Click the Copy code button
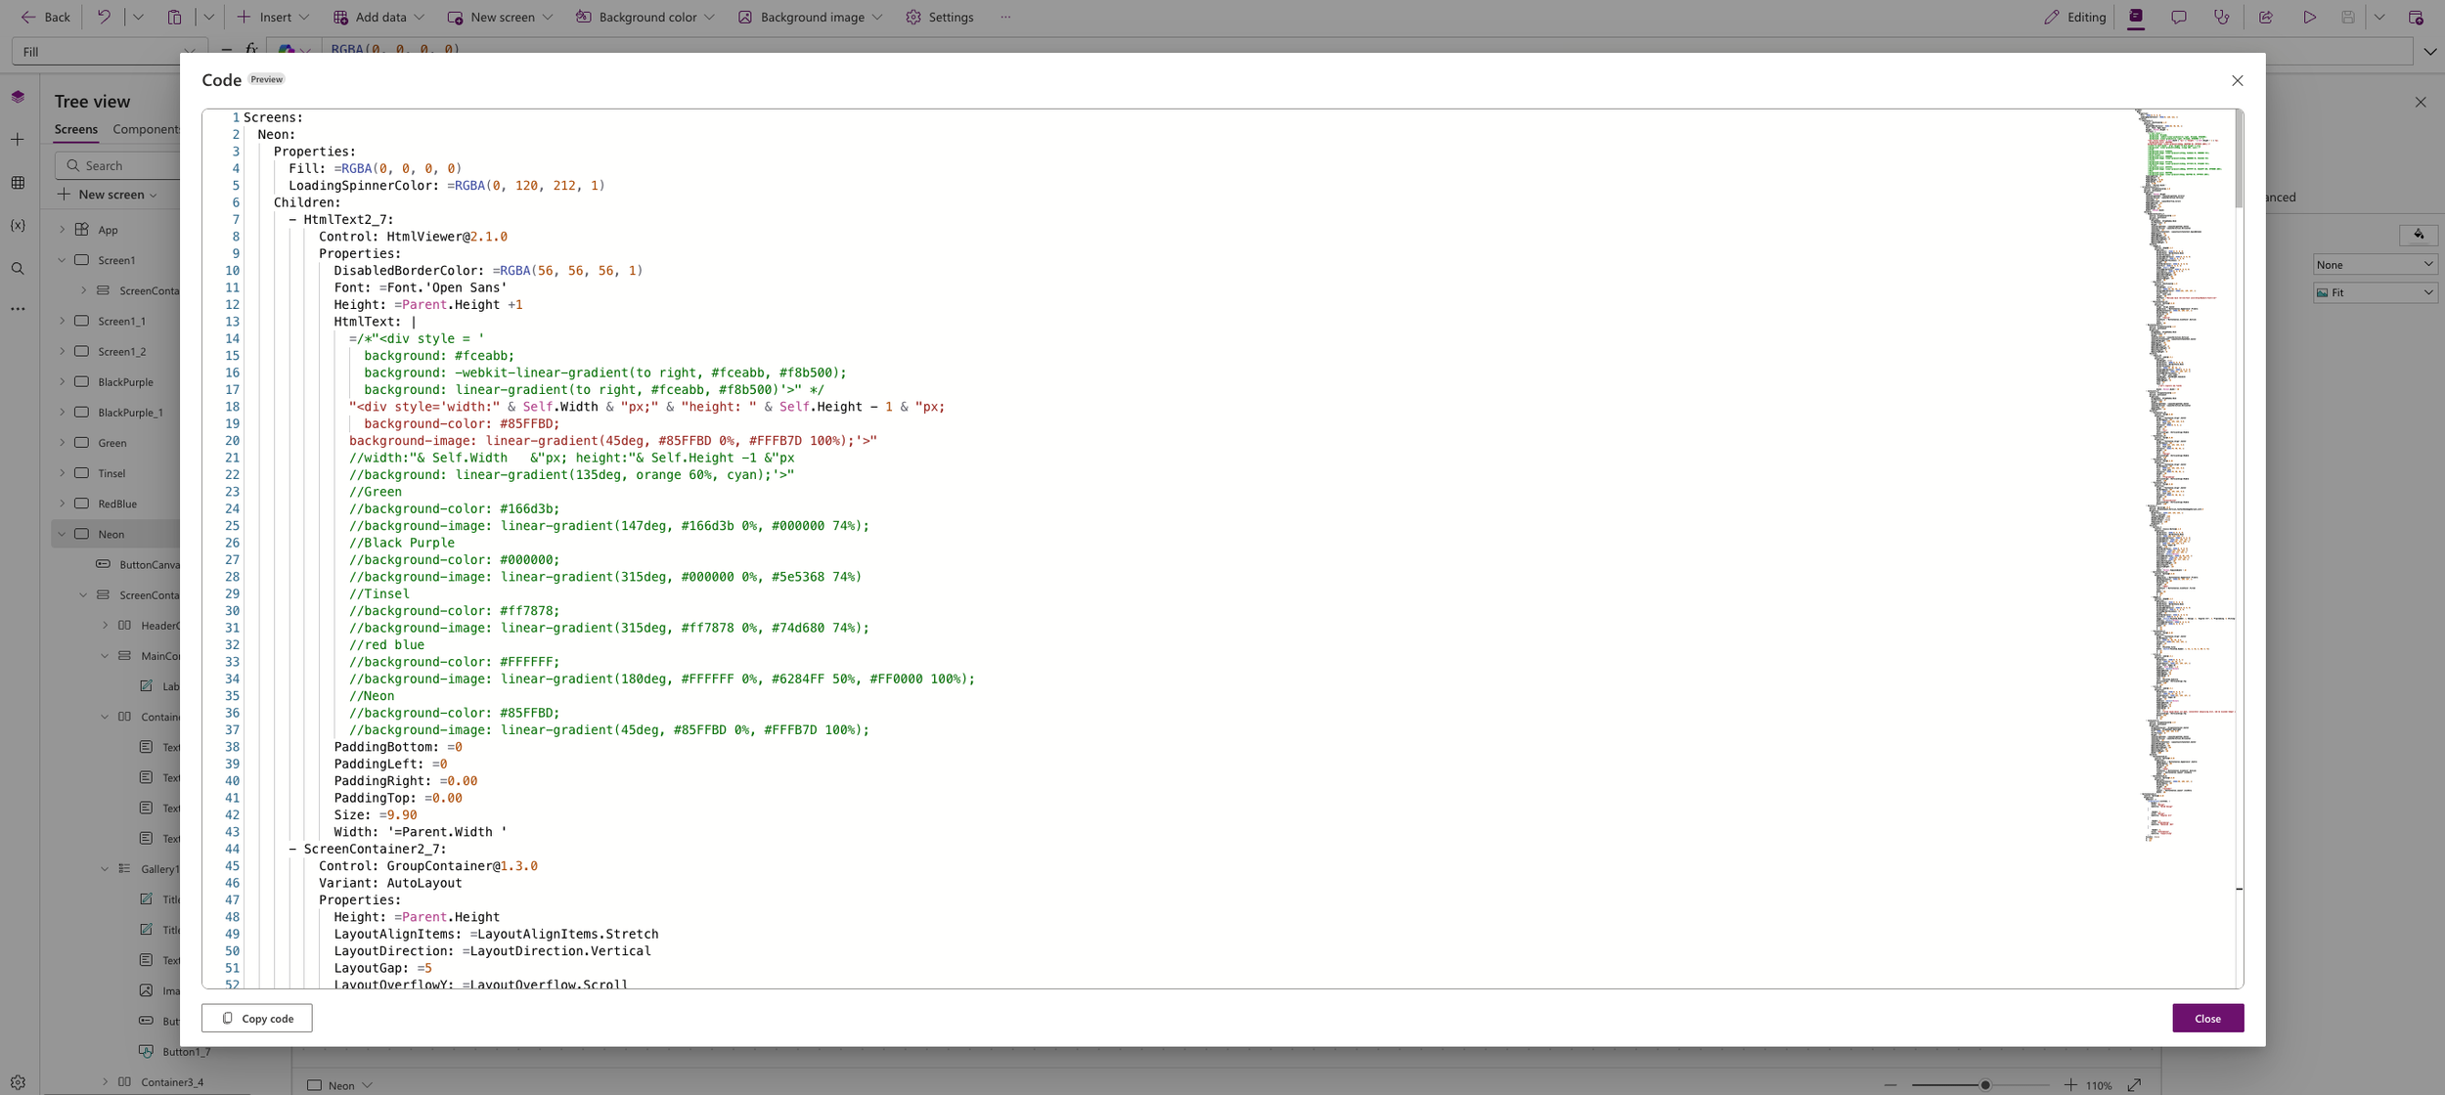Screen dimensions: 2445x1095 pos(257,1018)
